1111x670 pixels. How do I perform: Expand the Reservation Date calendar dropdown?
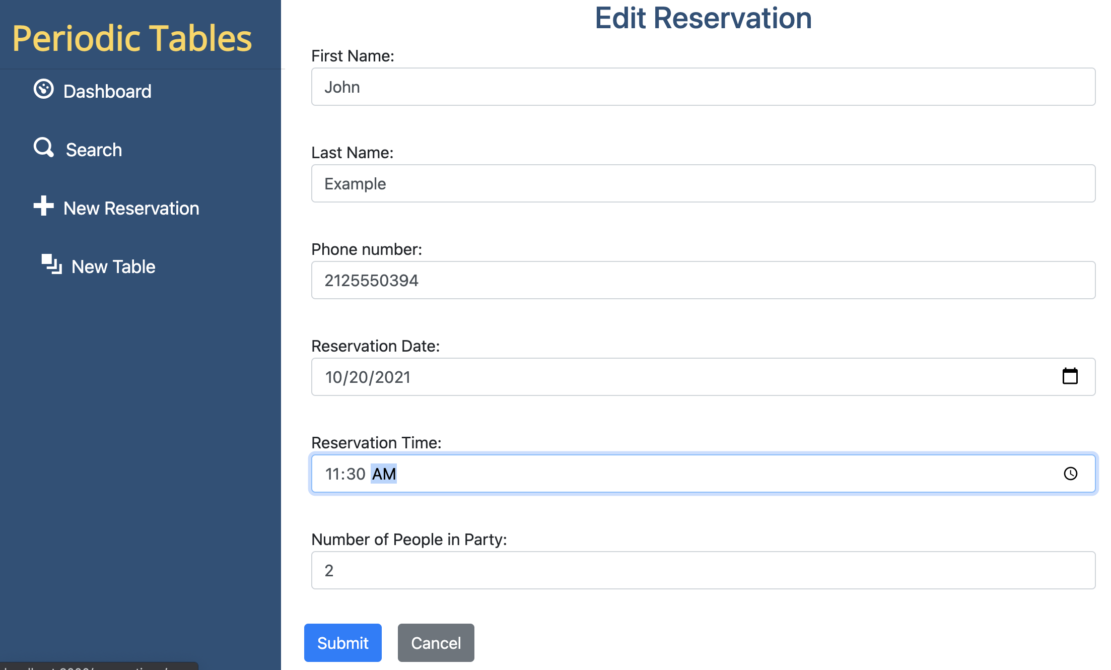(x=1071, y=376)
